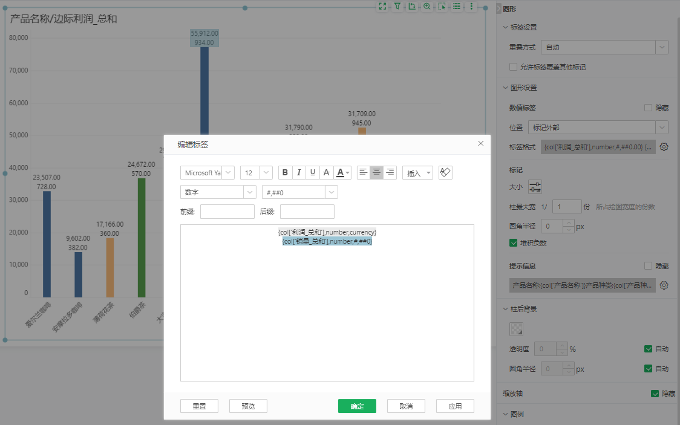Click the 后缀 input field

click(307, 212)
